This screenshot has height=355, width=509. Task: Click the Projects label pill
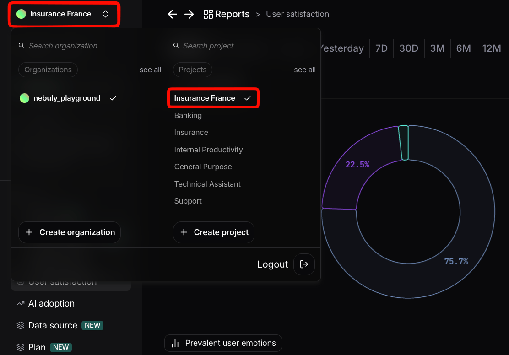click(x=193, y=70)
